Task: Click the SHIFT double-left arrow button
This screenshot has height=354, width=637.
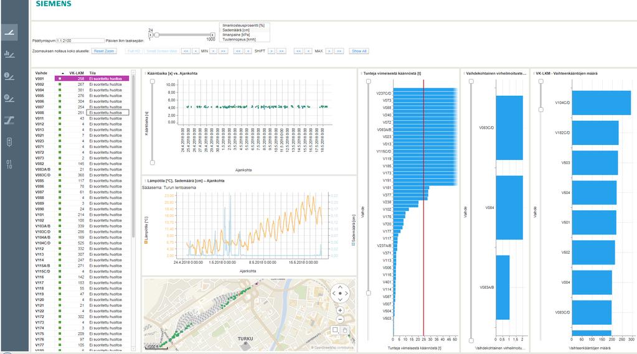Action: click(238, 51)
